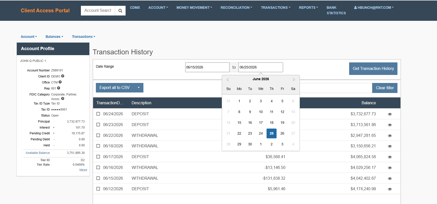View 06/17/2026 deposit via eye icon
Image resolution: width=437 pixels, height=204 pixels.
click(x=390, y=157)
